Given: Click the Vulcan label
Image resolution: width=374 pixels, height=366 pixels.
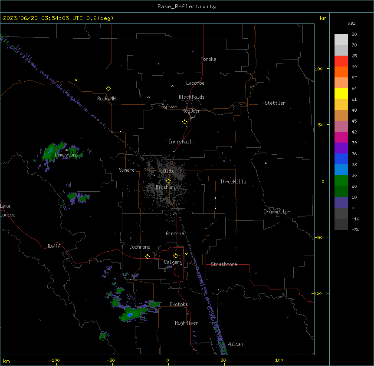Looking at the screenshot, I should pos(236,344).
